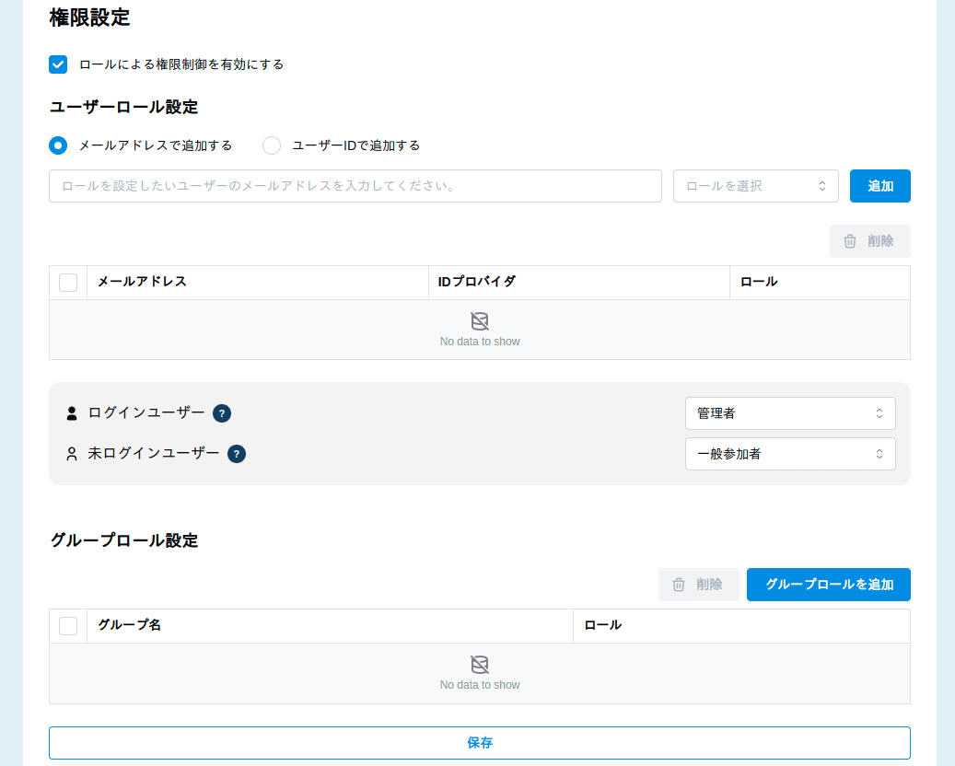
Task: Click the email address input field
Action: 355,185
